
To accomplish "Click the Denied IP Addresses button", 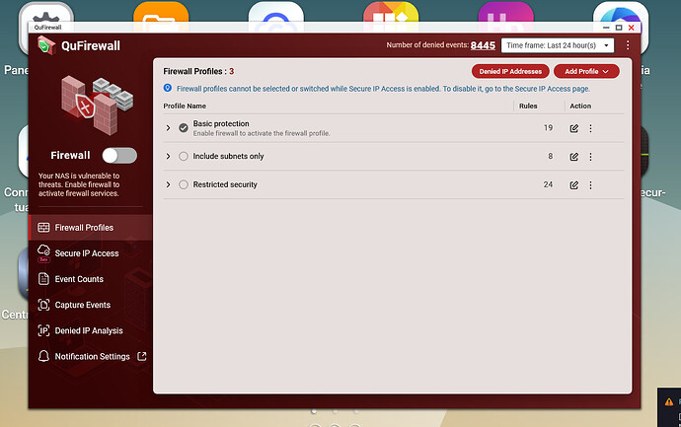I will click(x=510, y=71).
